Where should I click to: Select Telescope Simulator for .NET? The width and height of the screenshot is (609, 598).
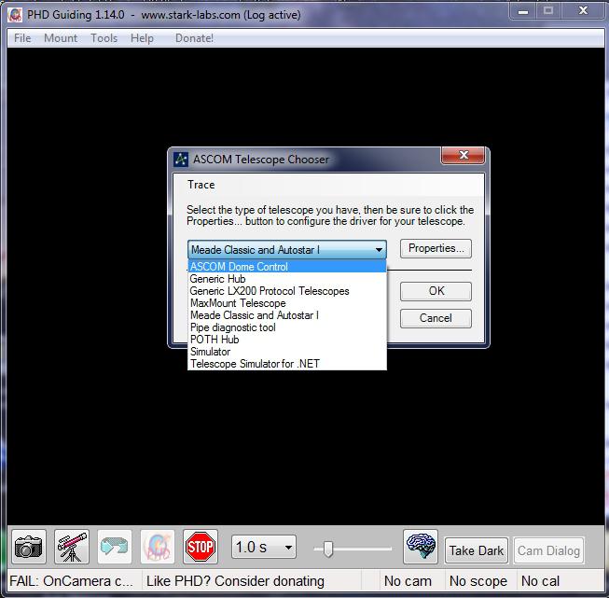click(287, 364)
